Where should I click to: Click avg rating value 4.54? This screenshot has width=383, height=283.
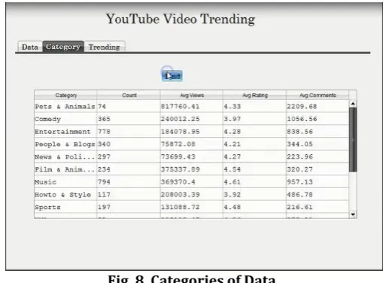coord(233,169)
